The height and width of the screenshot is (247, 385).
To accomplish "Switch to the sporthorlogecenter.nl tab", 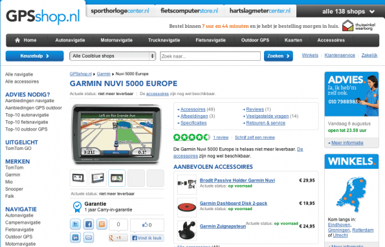I will pyautogui.click(x=120, y=11).
